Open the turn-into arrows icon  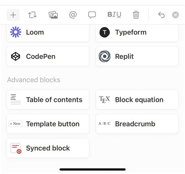[x=32, y=15]
